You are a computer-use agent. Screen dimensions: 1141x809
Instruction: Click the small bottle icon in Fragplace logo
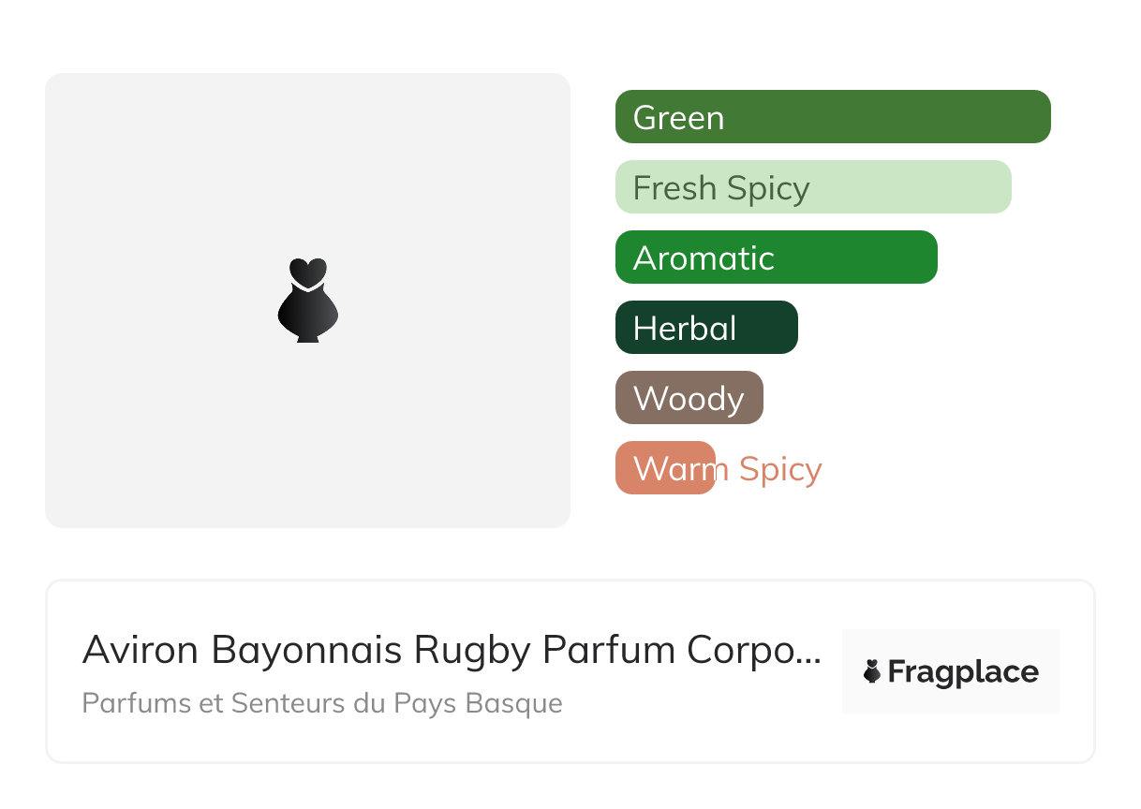point(872,671)
